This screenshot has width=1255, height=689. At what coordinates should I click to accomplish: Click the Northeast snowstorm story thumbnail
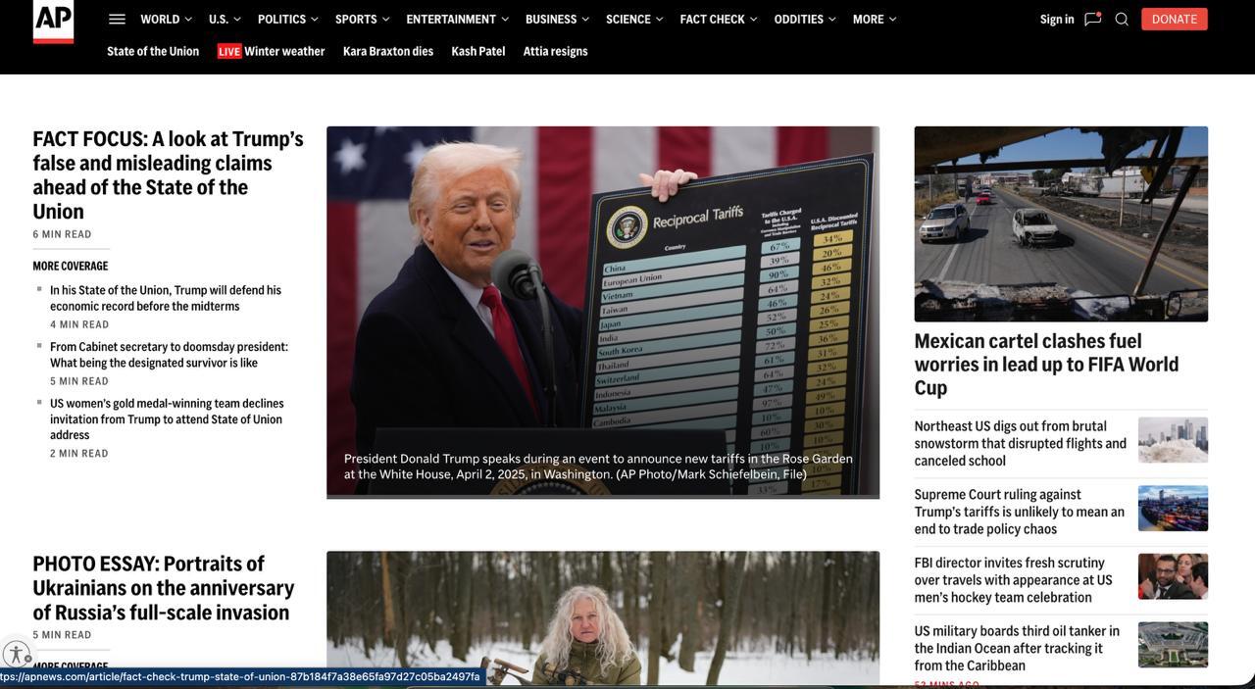[x=1173, y=440]
